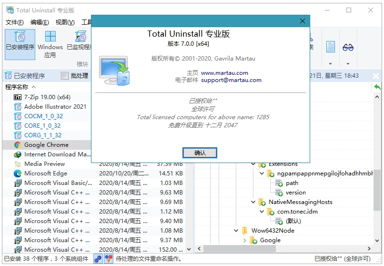384x266 pixels.
Task: Click the green back arrow icon
Action: (x=377, y=87)
